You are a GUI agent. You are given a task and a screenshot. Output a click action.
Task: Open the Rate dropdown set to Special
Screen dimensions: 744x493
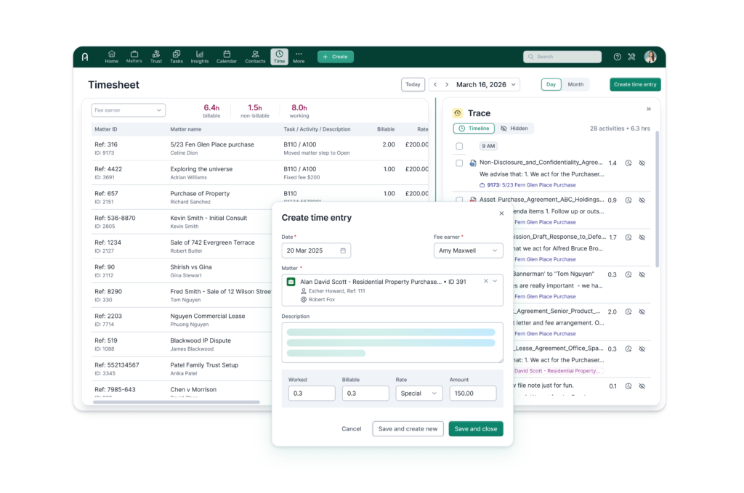click(419, 393)
